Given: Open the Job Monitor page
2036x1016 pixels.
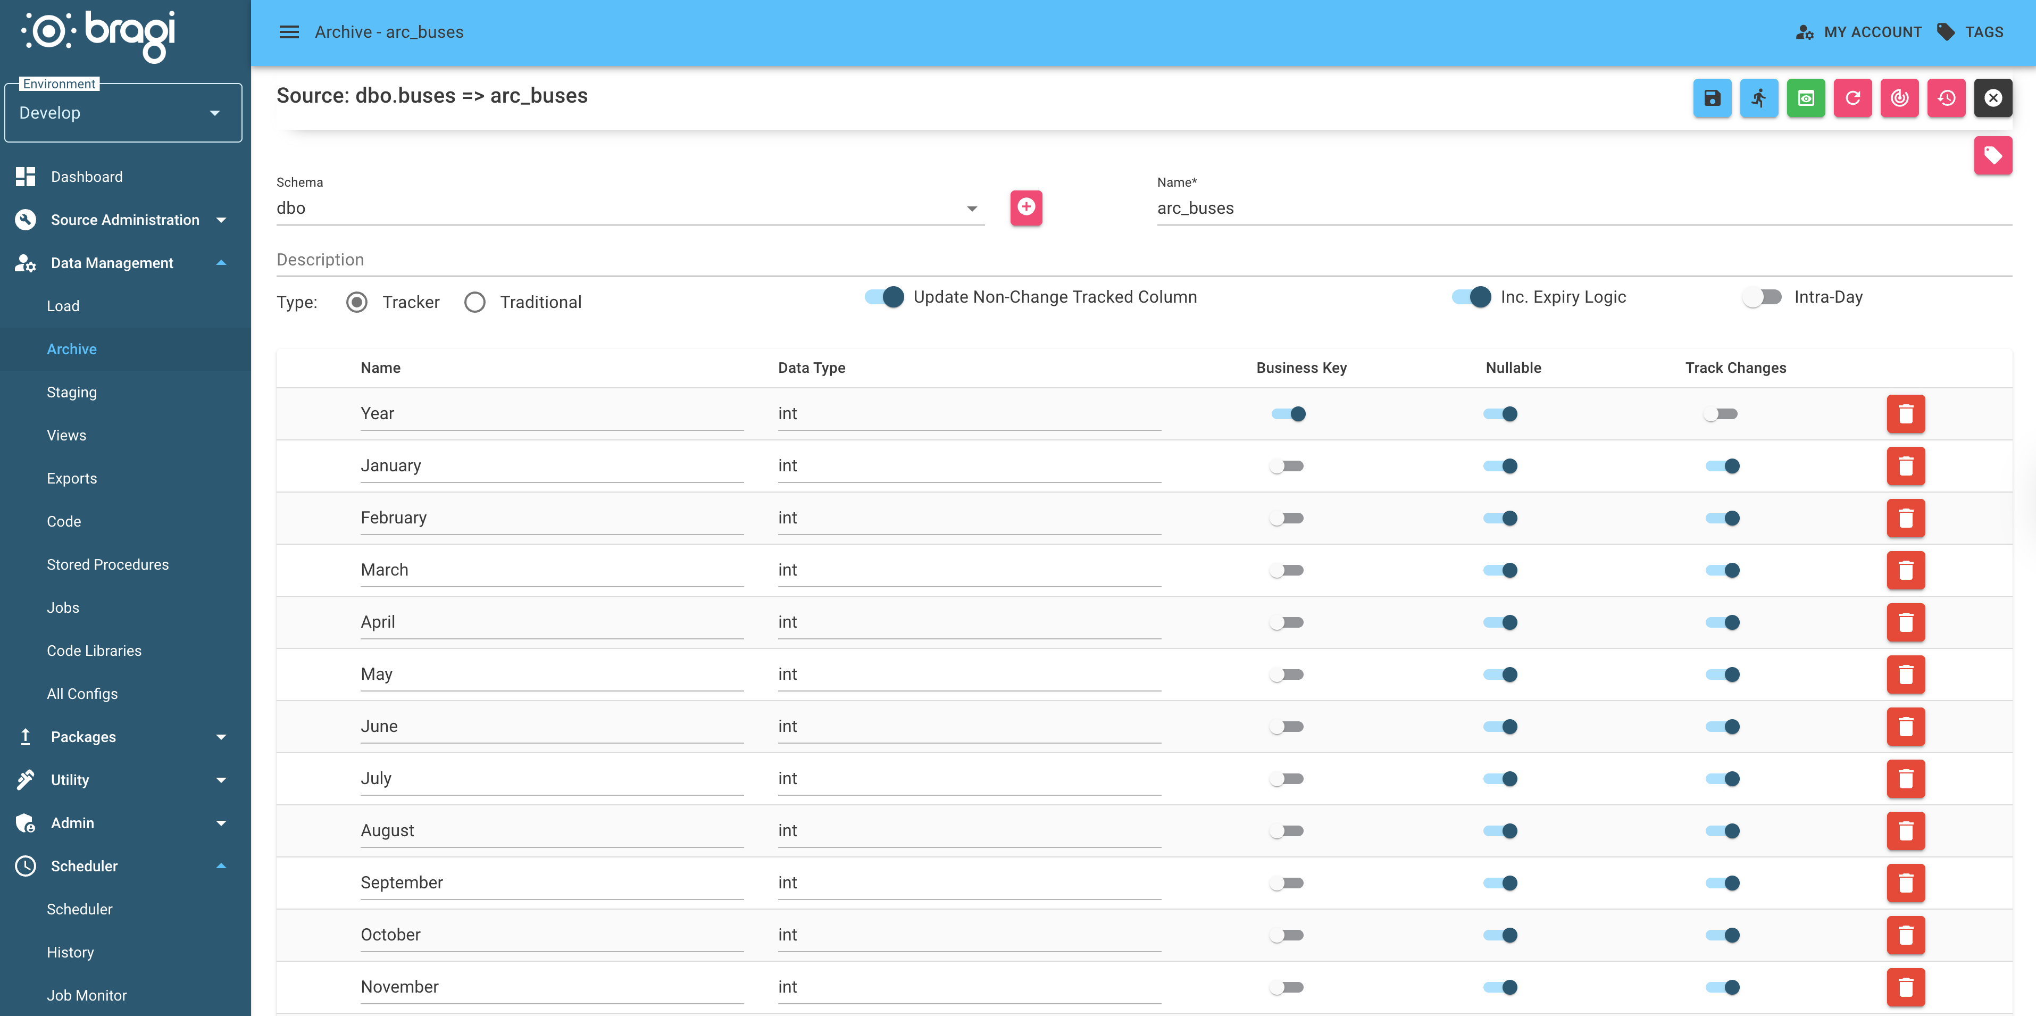Looking at the screenshot, I should (87, 995).
